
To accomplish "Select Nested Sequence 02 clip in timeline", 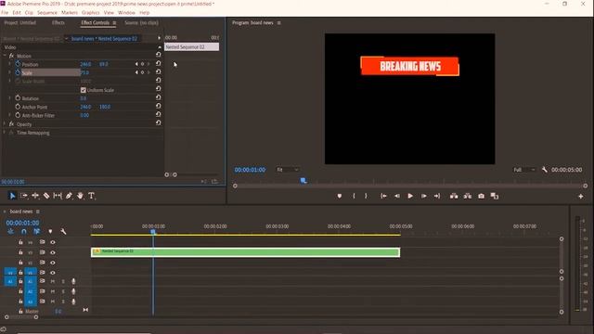I will [x=245, y=252].
